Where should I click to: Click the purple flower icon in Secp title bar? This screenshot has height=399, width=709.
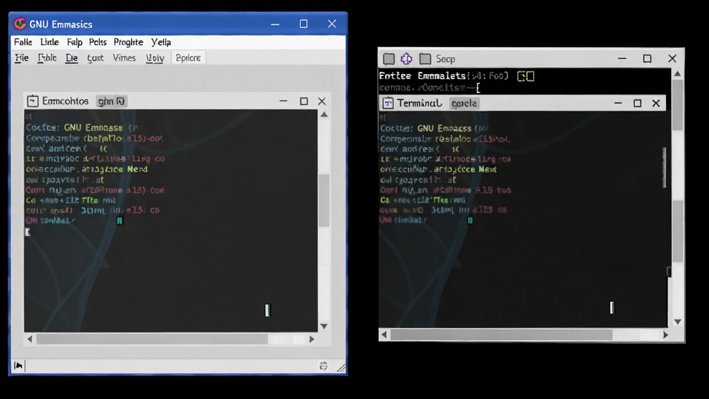pos(406,59)
